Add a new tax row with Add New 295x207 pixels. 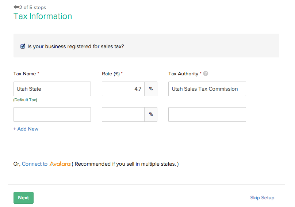(26, 129)
